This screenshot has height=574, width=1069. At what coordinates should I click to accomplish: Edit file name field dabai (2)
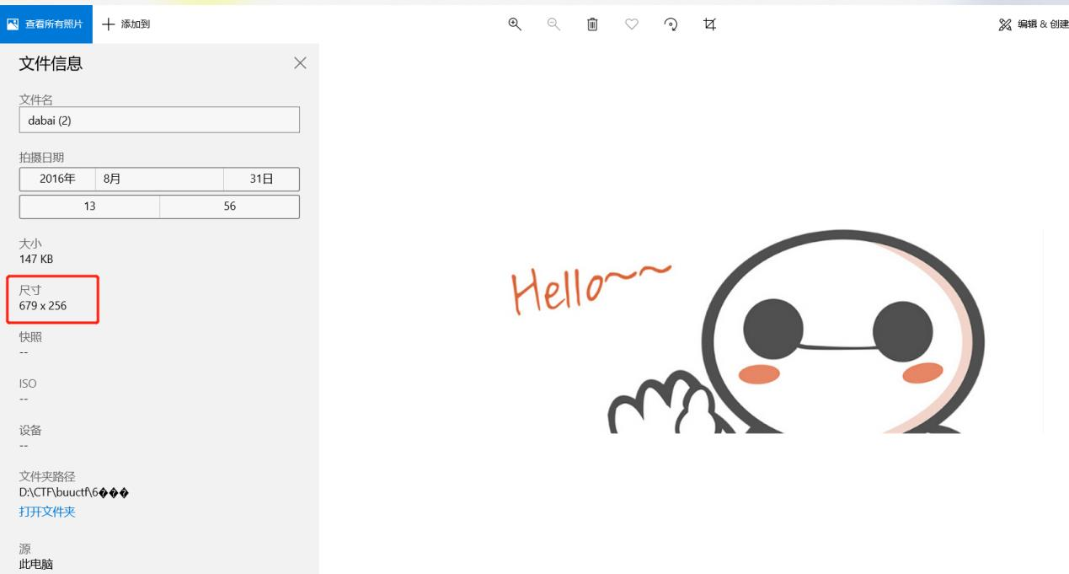[x=159, y=120]
